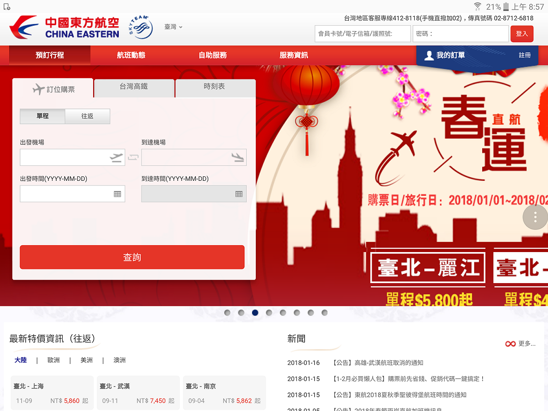Click the 臺北-麗江 promotion banner
548x411 pixels.
coord(427,269)
